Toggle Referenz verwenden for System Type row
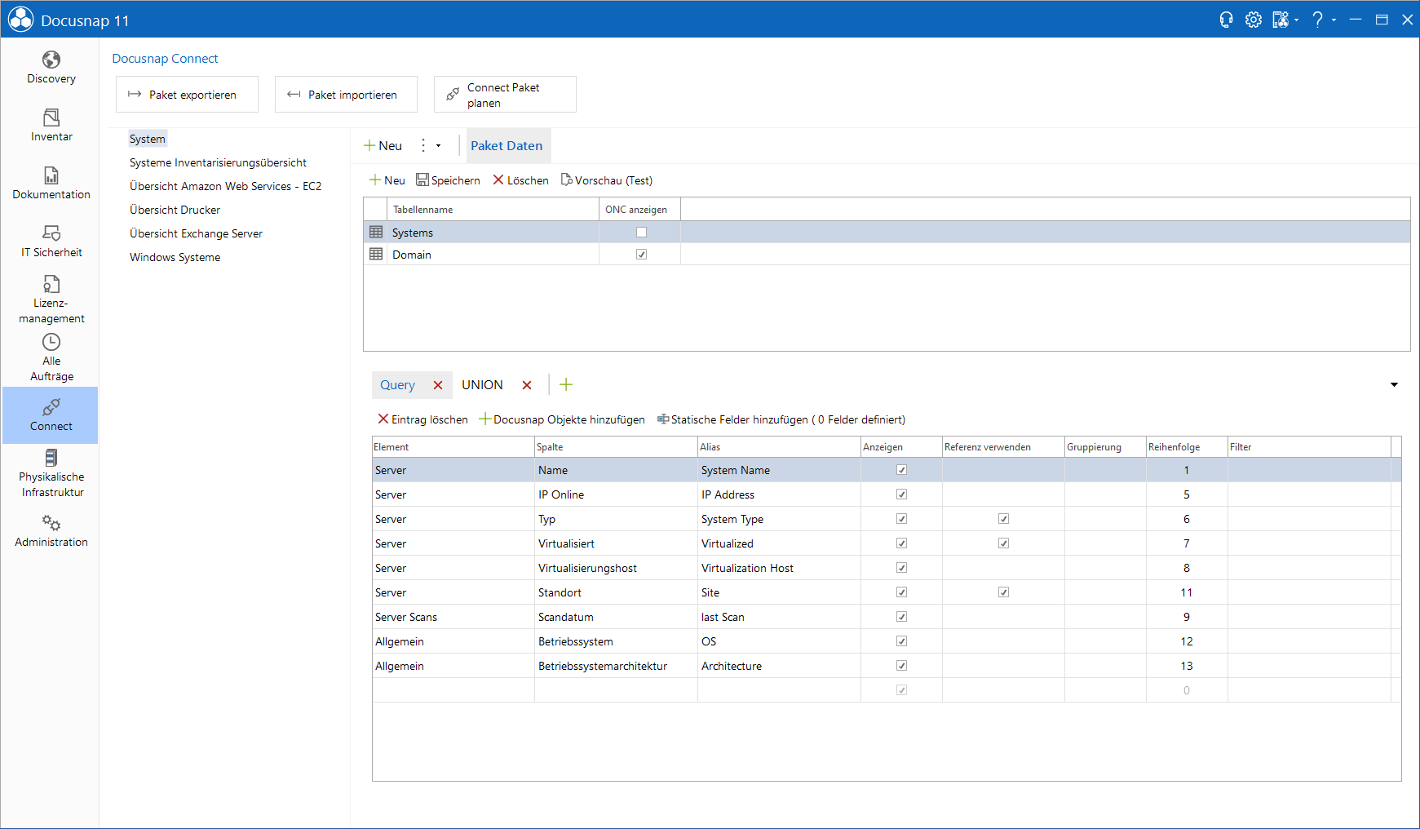 click(x=1003, y=519)
